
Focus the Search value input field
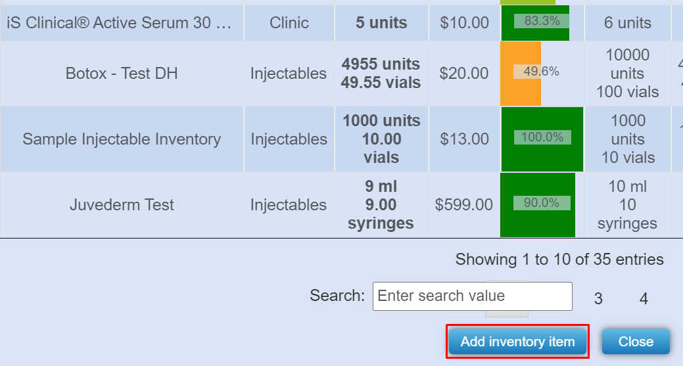pyautogui.click(x=472, y=296)
